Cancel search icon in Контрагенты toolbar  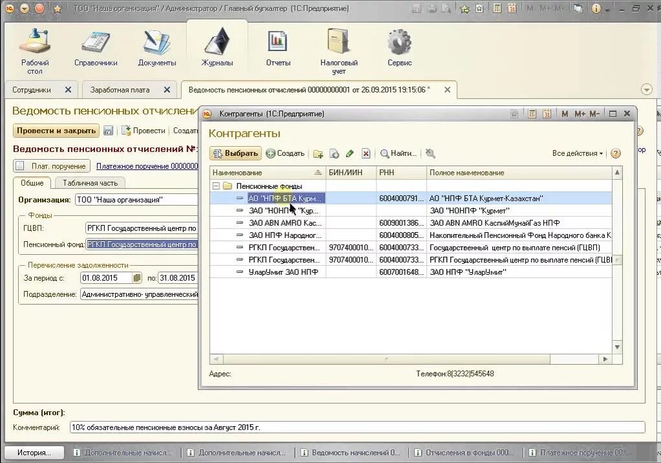point(430,153)
